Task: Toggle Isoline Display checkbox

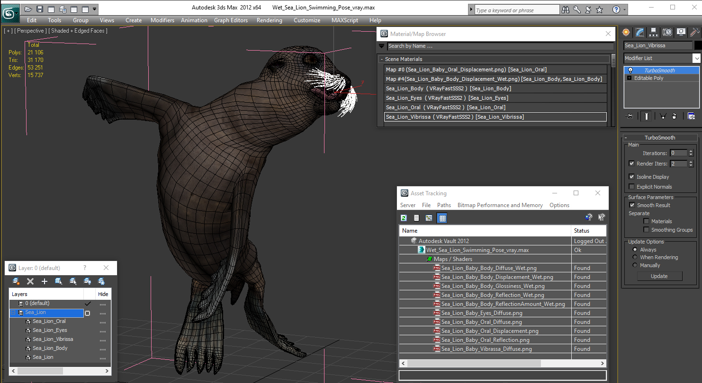Action: (631, 177)
